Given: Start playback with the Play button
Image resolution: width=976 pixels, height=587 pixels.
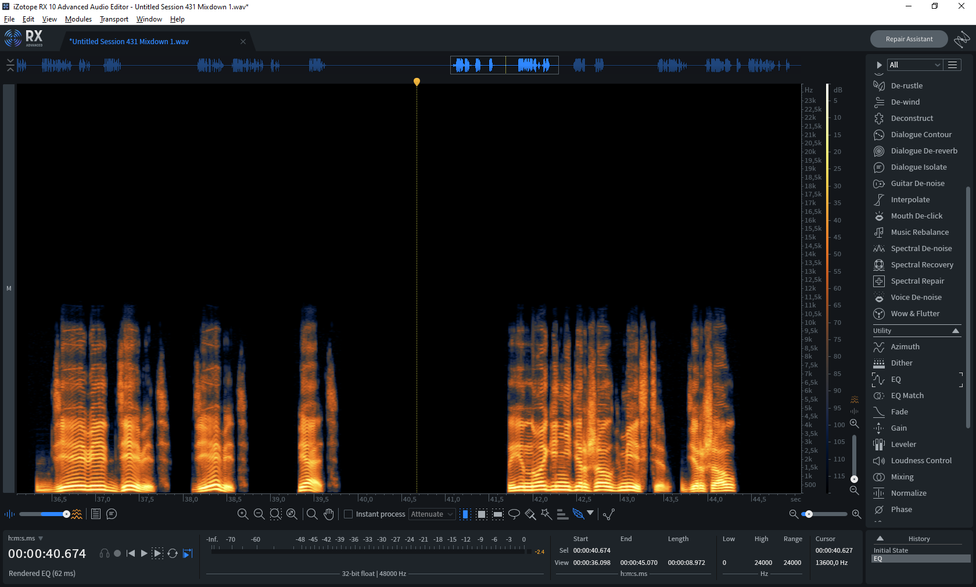Looking at the screenshot, I should pyautogui.click(x=144, y=553).
